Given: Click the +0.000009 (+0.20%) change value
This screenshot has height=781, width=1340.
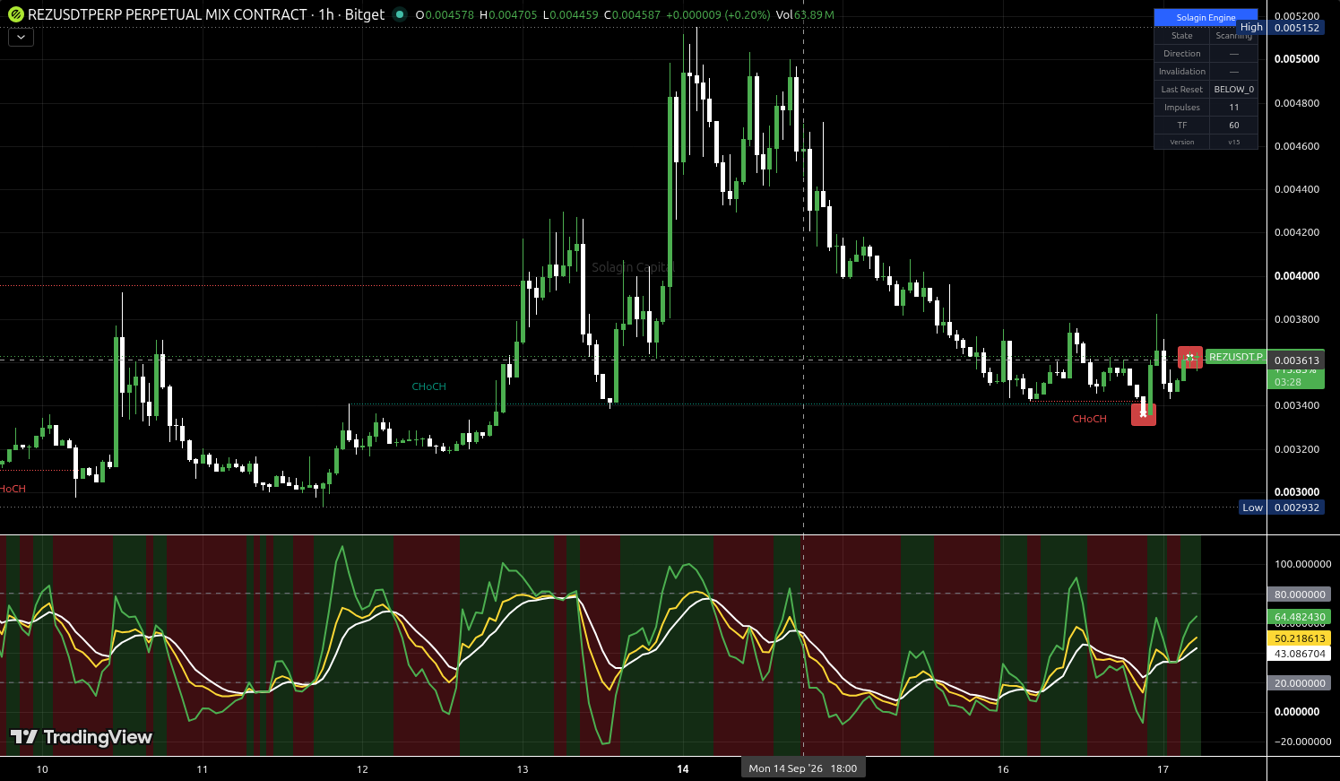Looking at the screenshot, I should (718, 15).
